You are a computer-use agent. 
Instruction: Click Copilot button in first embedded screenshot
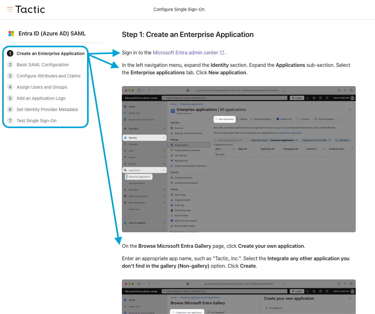[x=297, y=98]
